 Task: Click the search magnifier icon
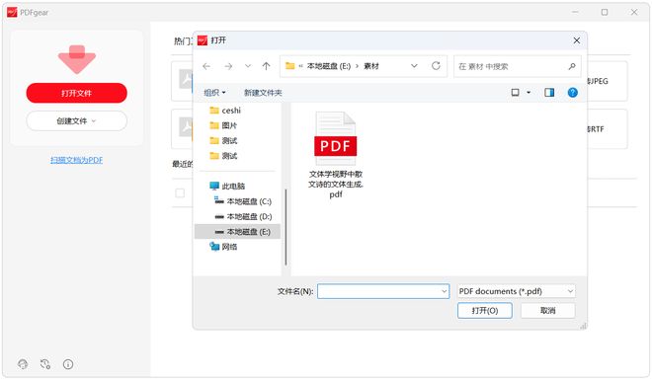[572, 66]
